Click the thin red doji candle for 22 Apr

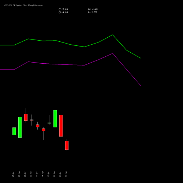pyautogui.click(x=32, y=120)
